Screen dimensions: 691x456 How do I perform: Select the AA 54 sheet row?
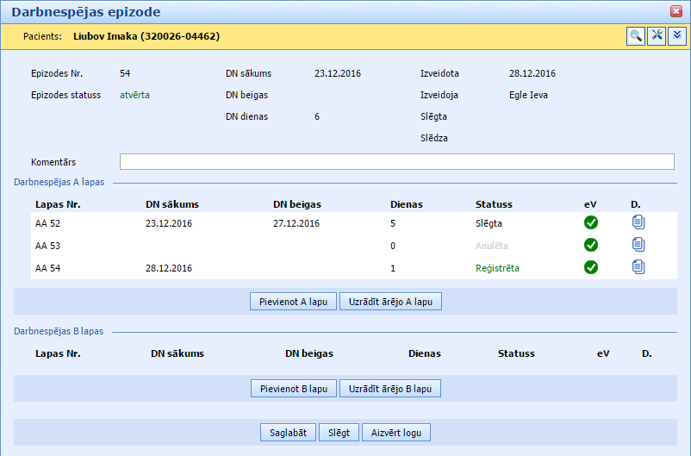coord(258,268)
